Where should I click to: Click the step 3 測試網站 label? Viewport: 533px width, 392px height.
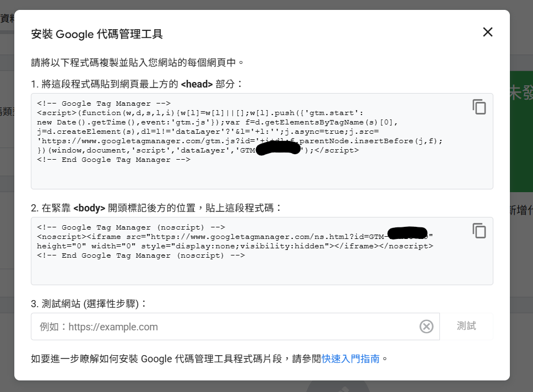89,303
